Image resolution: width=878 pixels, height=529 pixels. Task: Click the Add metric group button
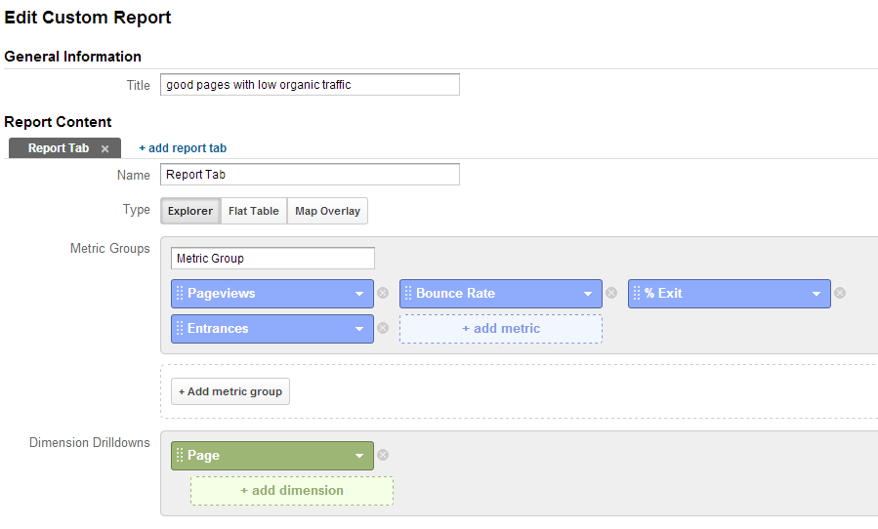point(230,391)
